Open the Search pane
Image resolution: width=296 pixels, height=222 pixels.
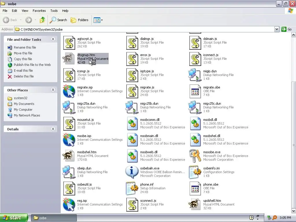point(58,20)
